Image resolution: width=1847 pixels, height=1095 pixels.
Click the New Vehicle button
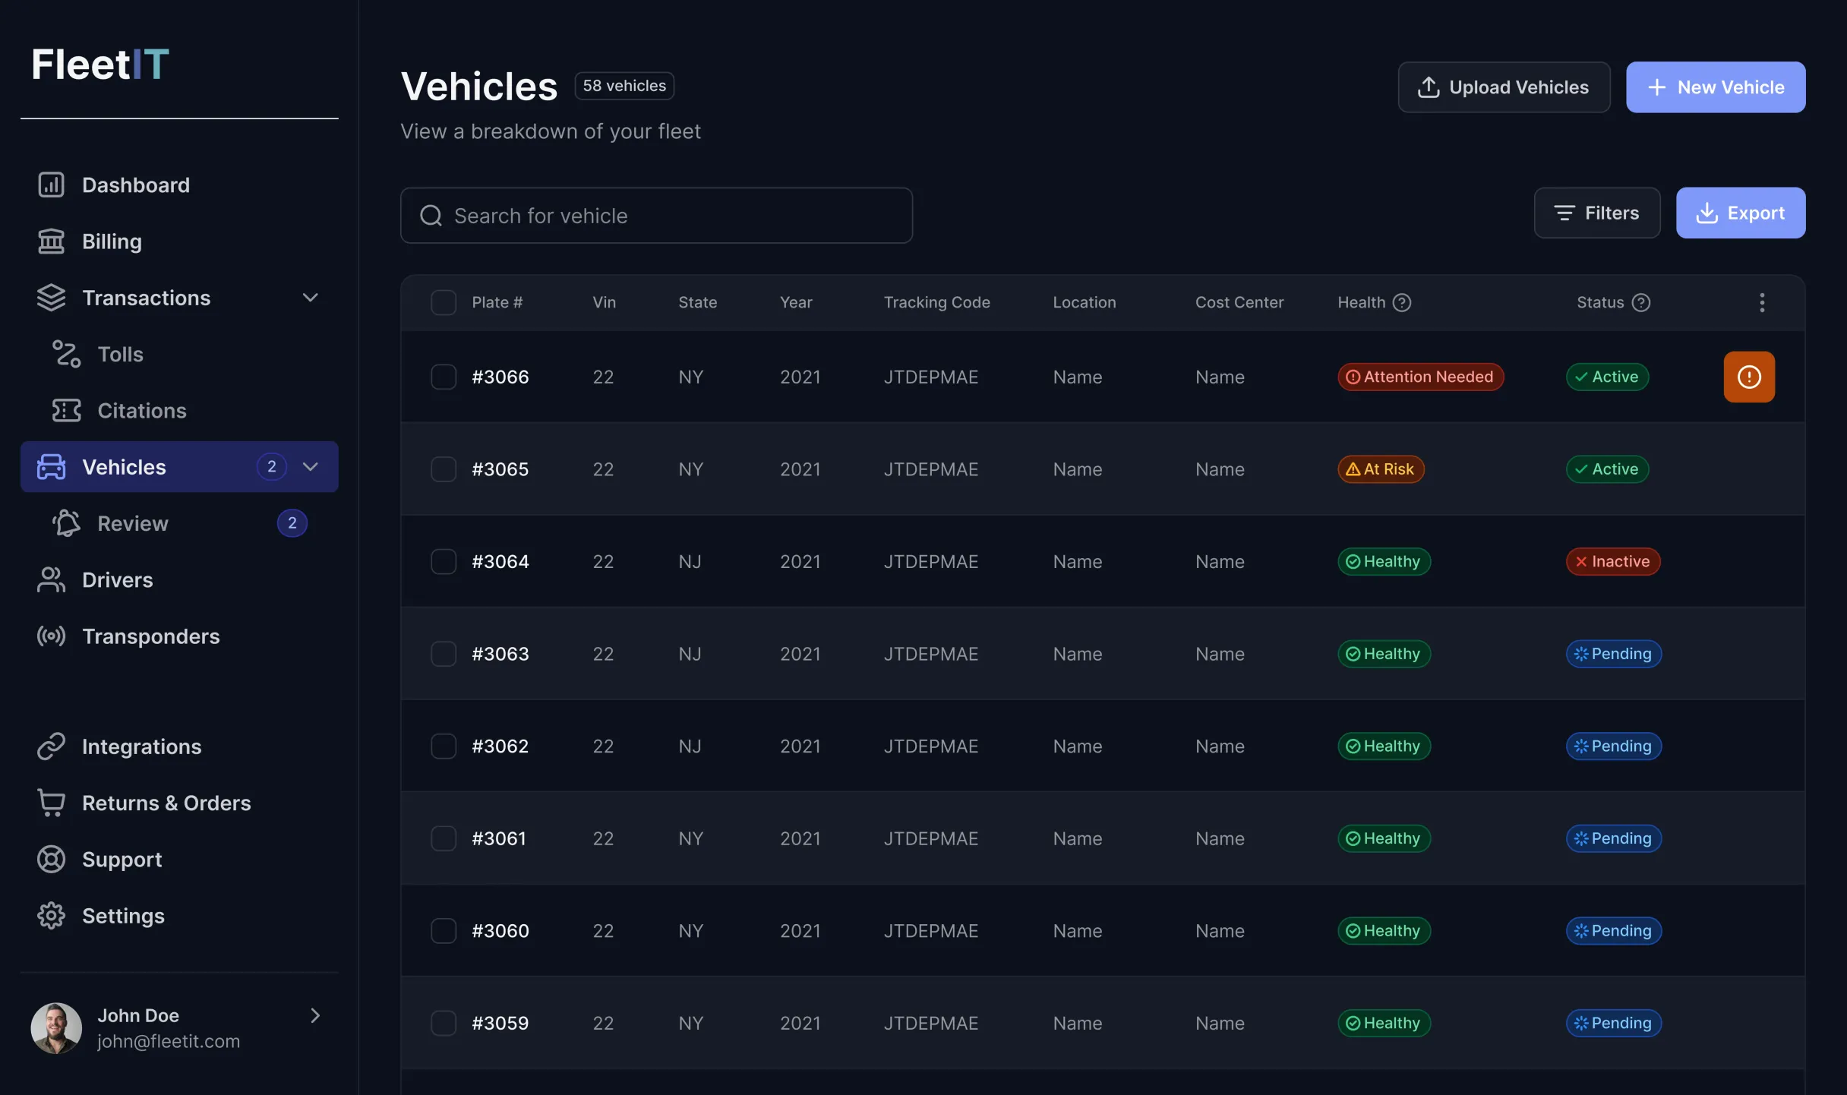click(1716, 87)
